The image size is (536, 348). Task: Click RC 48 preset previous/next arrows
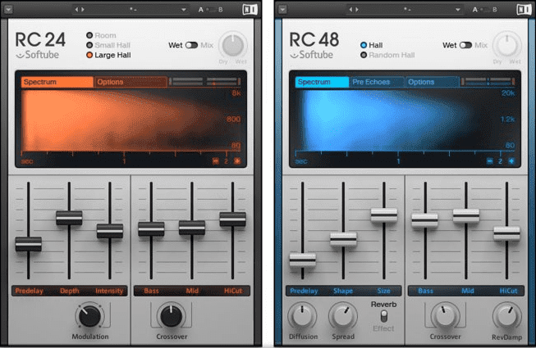pyautogui.click(x=354, y=10)
